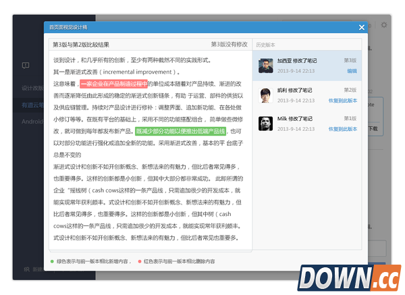The width and height of the screenshot is (405, 295).
Task: Click the red highlighted deleted text
Action: pos(113,84)
